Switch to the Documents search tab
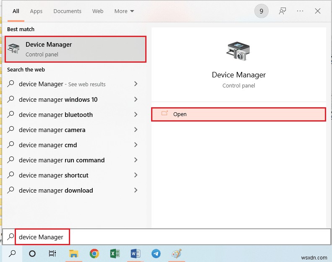Screen dimensions: 332x262 67,11
